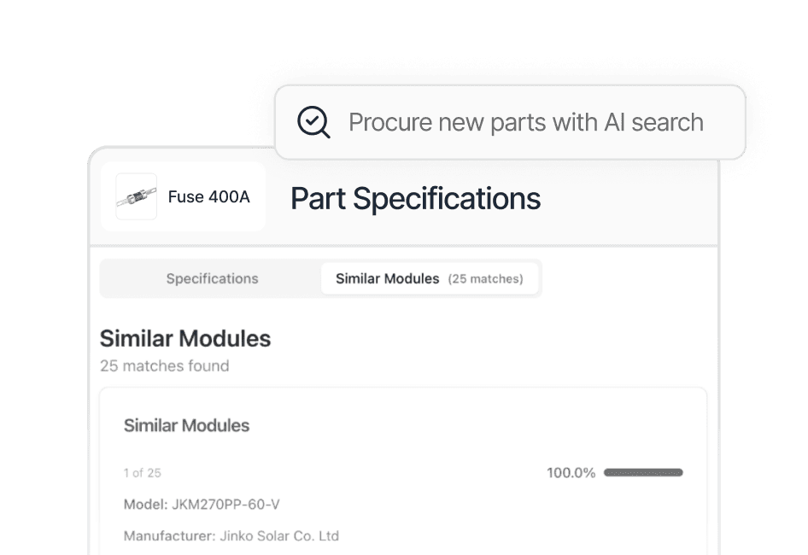Switch to the Specifications tab
Image resolution: width=808 pixels, height=555 pixels.
(212, 278)
